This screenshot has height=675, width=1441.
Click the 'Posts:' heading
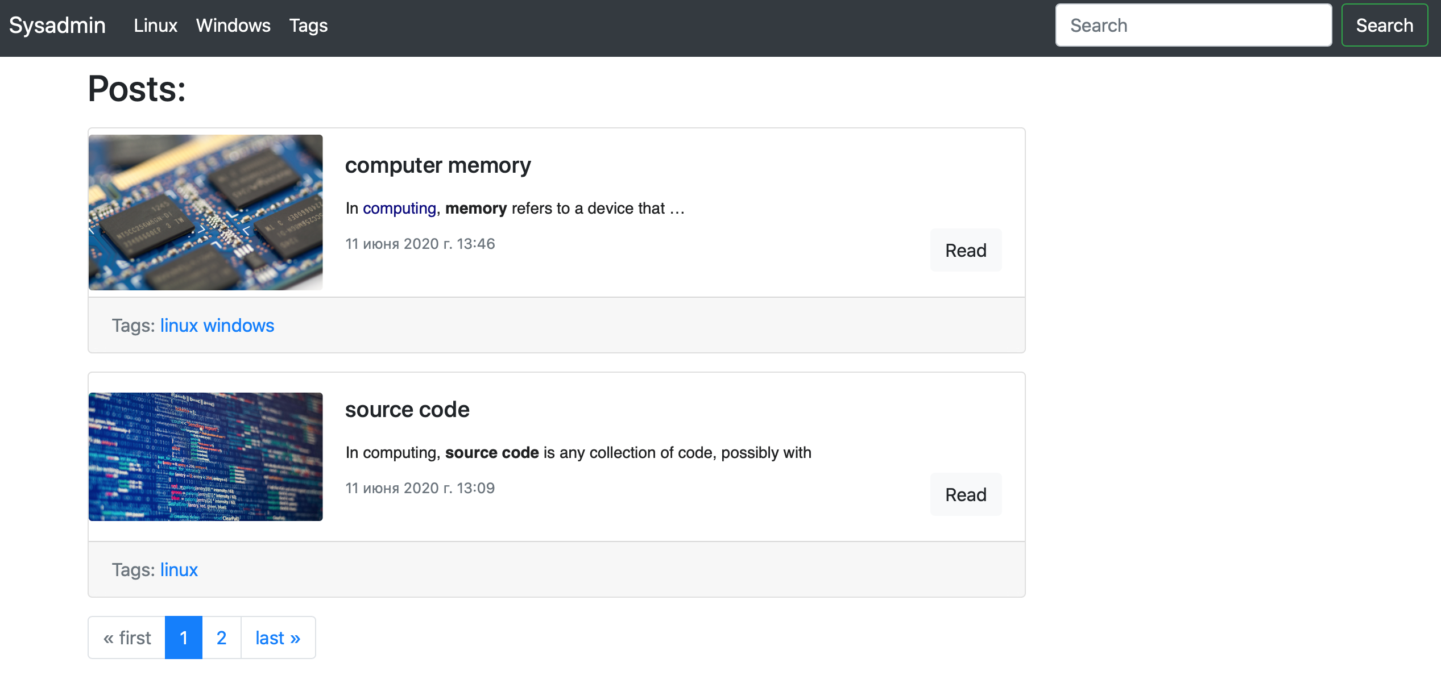pyautogui.click(x=136, y=88)
